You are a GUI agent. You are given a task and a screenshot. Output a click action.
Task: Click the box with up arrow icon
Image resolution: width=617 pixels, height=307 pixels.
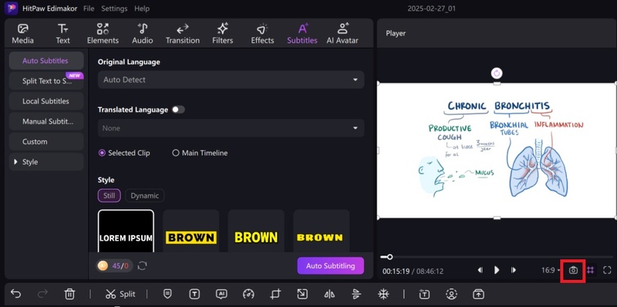click(x=478, y=294)
